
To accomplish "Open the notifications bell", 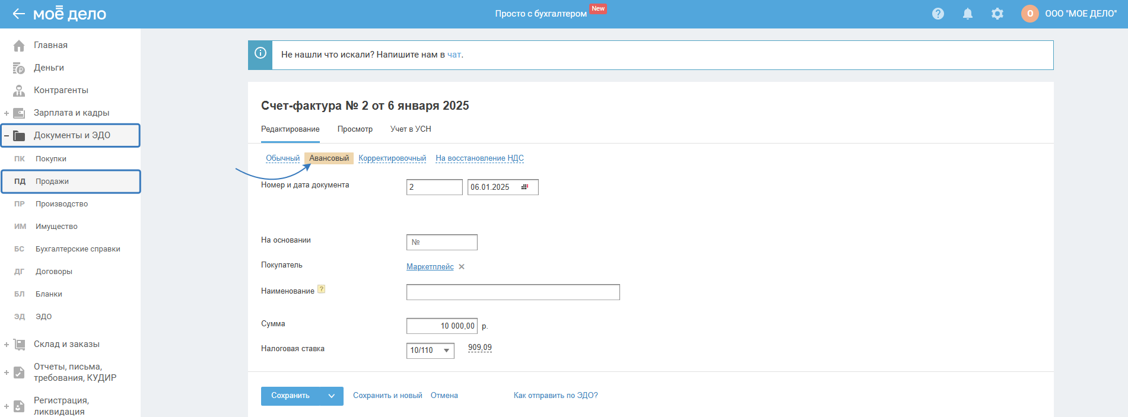I will [x=968, y=14].
